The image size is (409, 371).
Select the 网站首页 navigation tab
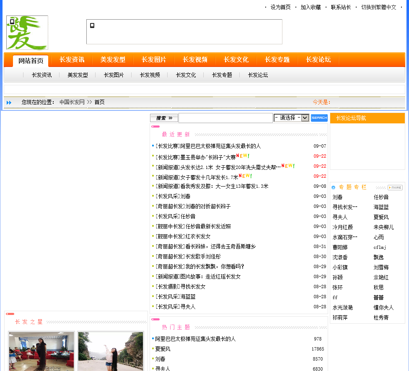click(x=31, y=61)
